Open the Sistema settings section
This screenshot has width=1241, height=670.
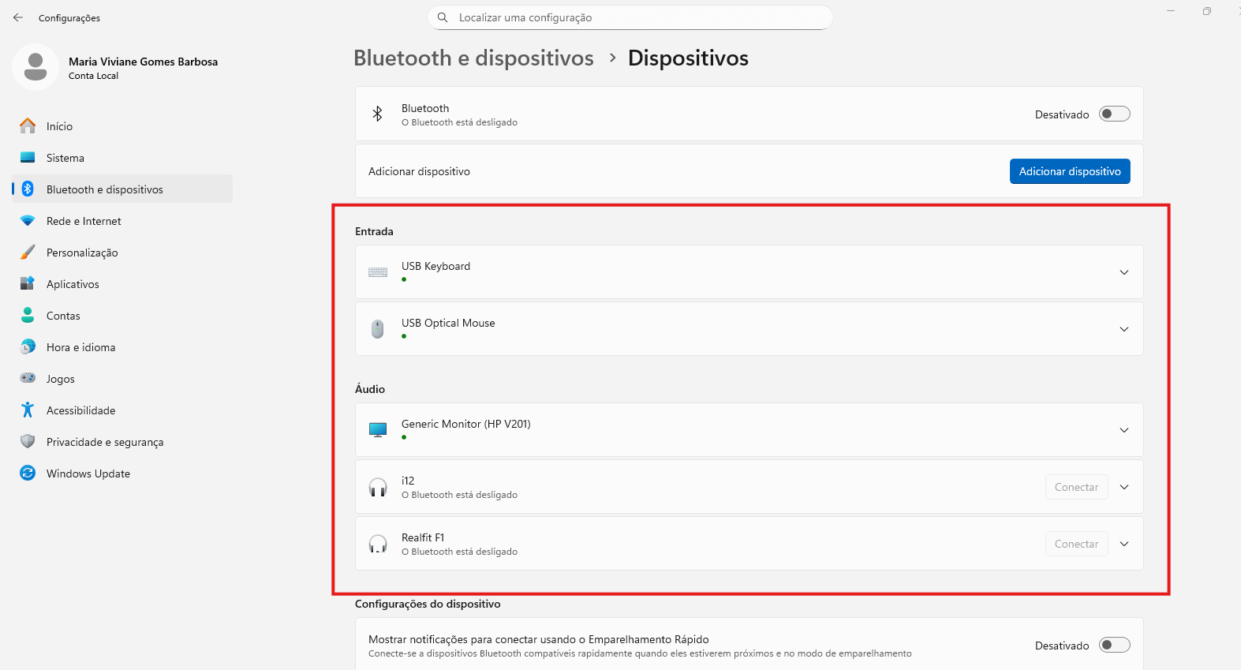click(x=65, y=158)
